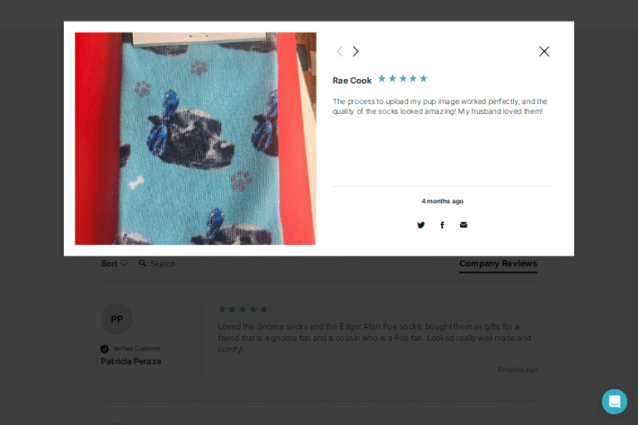Image resolution: width=638 pixels, height=425 pixels.
Task: Close the review photo popup
Action: click(x=544, y=51)
